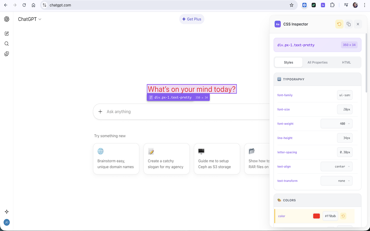Reload the page with the refresh icon
Viewport: 370px width, 231px height.
[24, 5]
